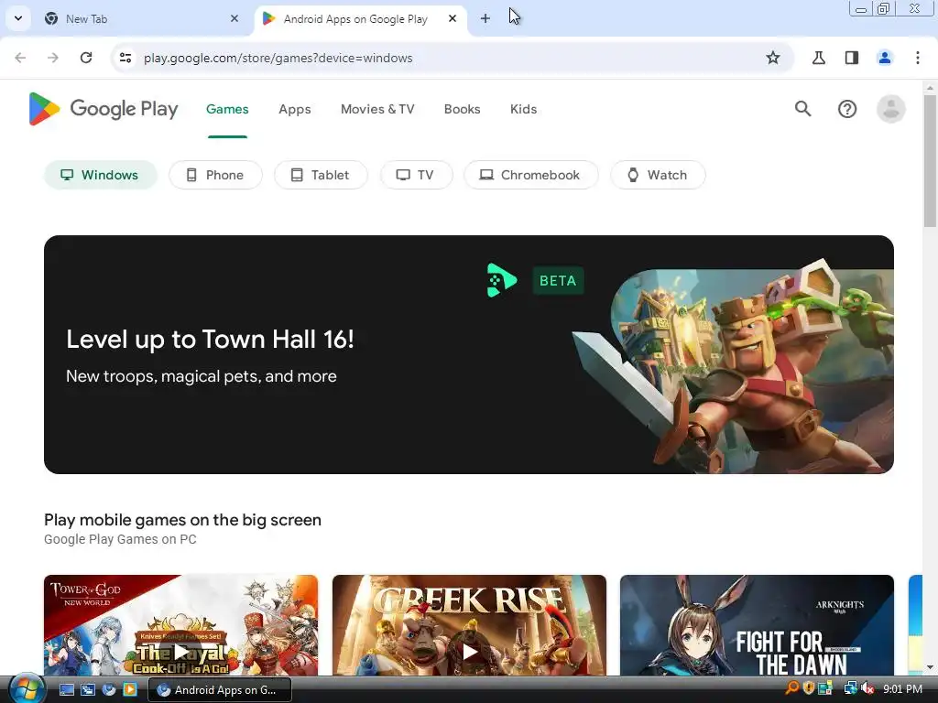
Task: Select the Tablet device filter chip
Action: 321,175
